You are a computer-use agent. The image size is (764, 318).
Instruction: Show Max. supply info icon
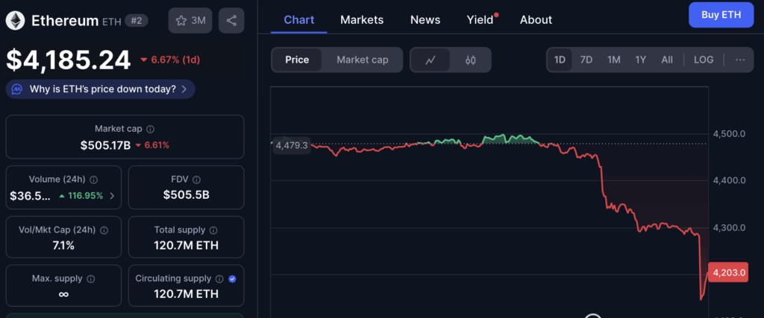click(x=90, y=279)
